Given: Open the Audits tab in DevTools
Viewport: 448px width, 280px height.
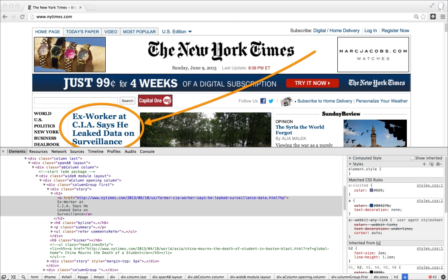Looking at the screenshot, I should click(x=130, y=151).
